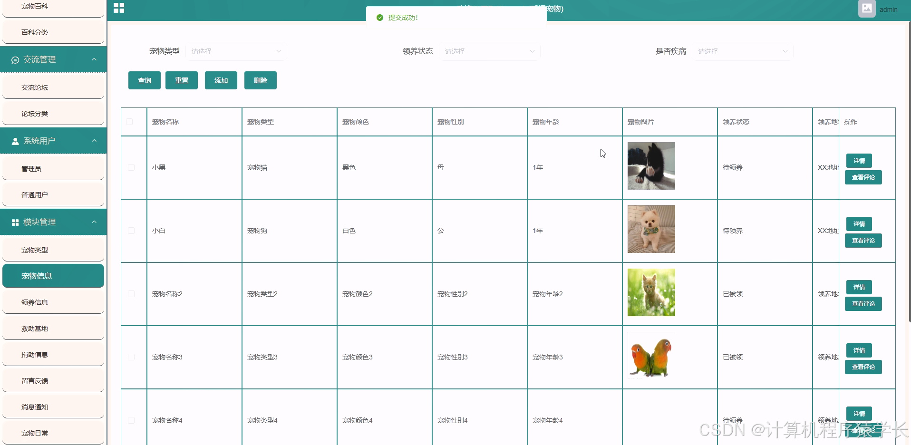
Task: Open the 百科分类 sidebar item
Action: (53, 32)
